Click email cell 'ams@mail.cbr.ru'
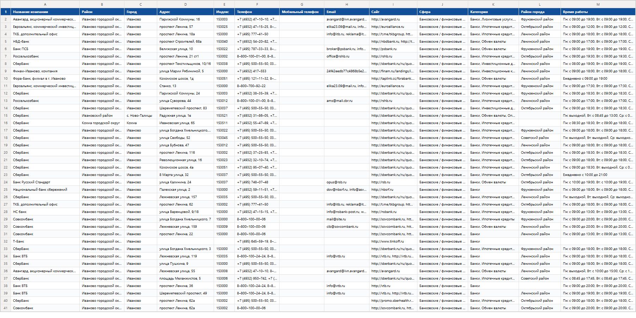Image resolution: width=636 pixels, height=318 pixels. point(347,100)
